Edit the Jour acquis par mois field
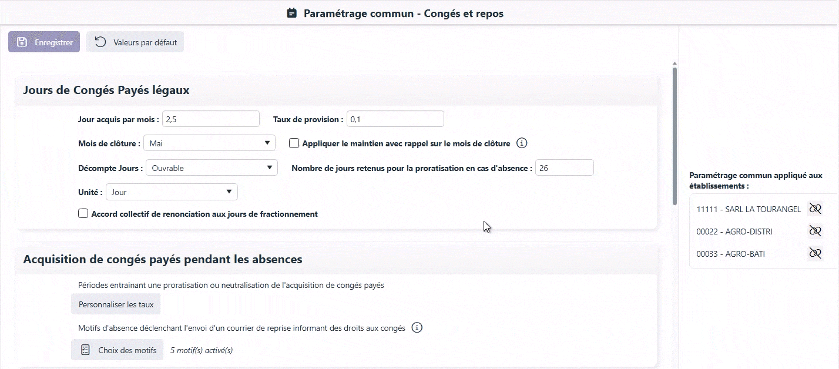839x369 pixels. pyautogui.click(x=211, y=119)
